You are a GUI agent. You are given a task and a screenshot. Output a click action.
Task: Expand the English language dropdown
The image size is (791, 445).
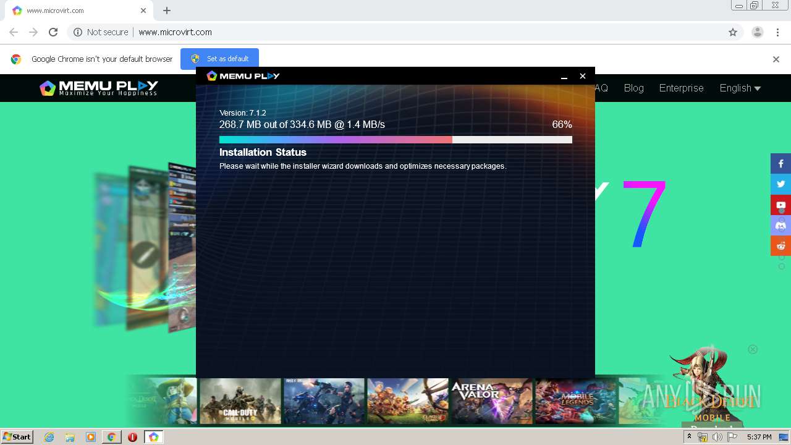740,88
